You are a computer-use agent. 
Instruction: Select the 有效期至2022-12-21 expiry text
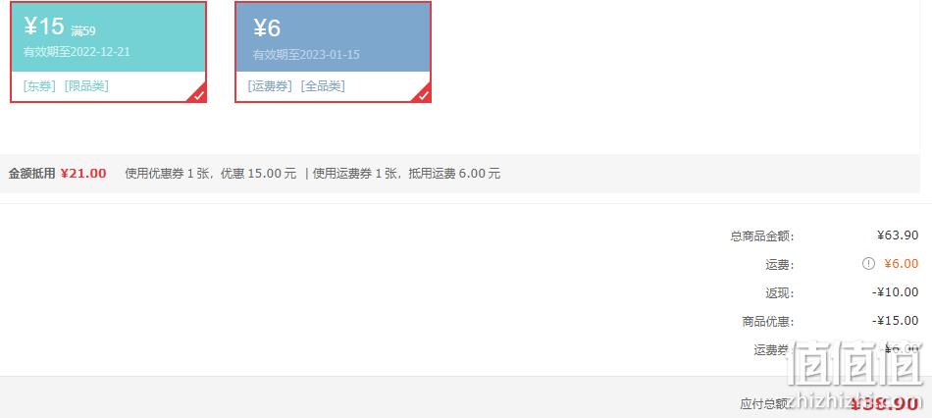click(77, 52)
